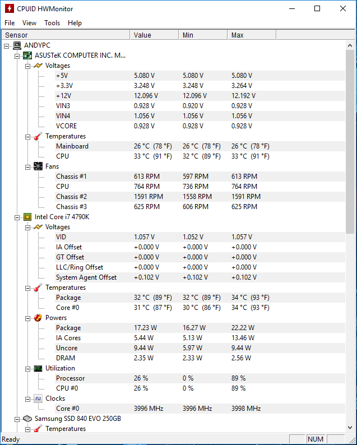Select the Processor utilization row

[x=200, y=378]
